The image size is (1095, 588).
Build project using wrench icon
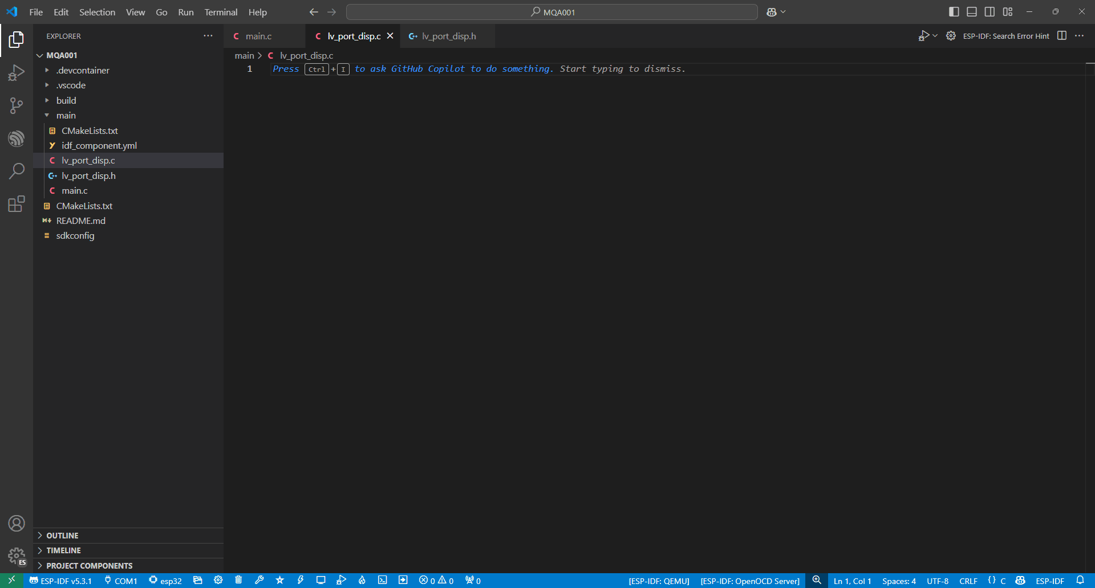click(259, 581)
